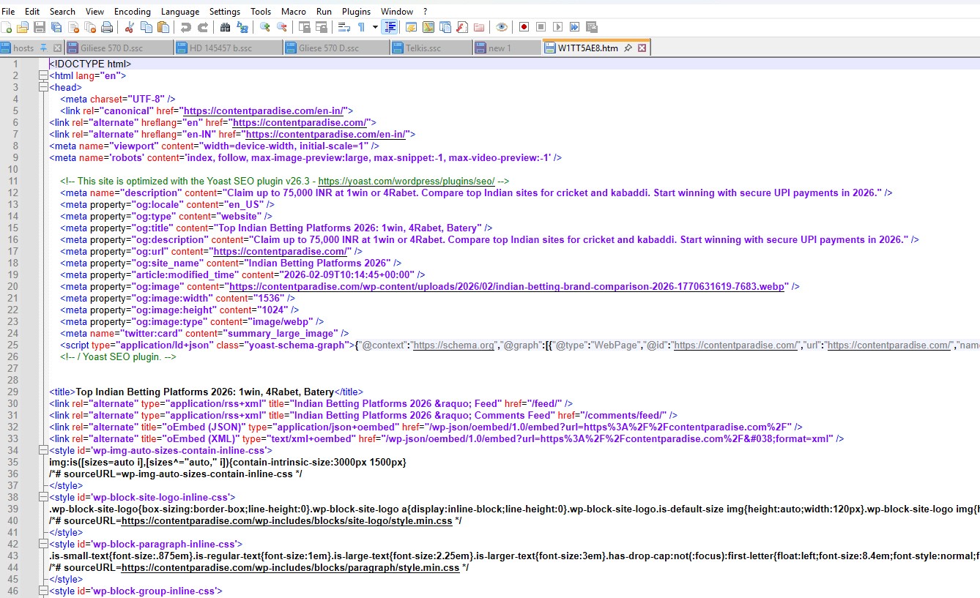Toggle the Indent Guide button
Image resolution: width=980 pixels, height=598 pixels.
pyautogui.click(x=390, y=27)
